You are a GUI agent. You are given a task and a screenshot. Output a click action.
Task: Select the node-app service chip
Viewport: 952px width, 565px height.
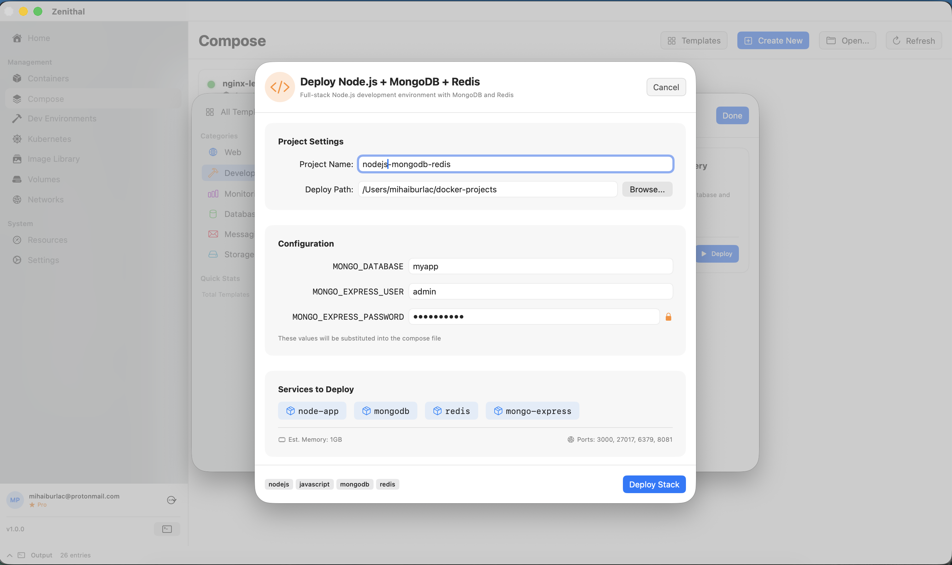[312, 411]
